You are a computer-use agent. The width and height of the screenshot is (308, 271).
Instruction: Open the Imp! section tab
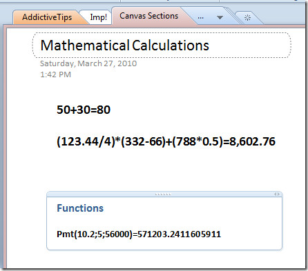[x=98, y=17]
